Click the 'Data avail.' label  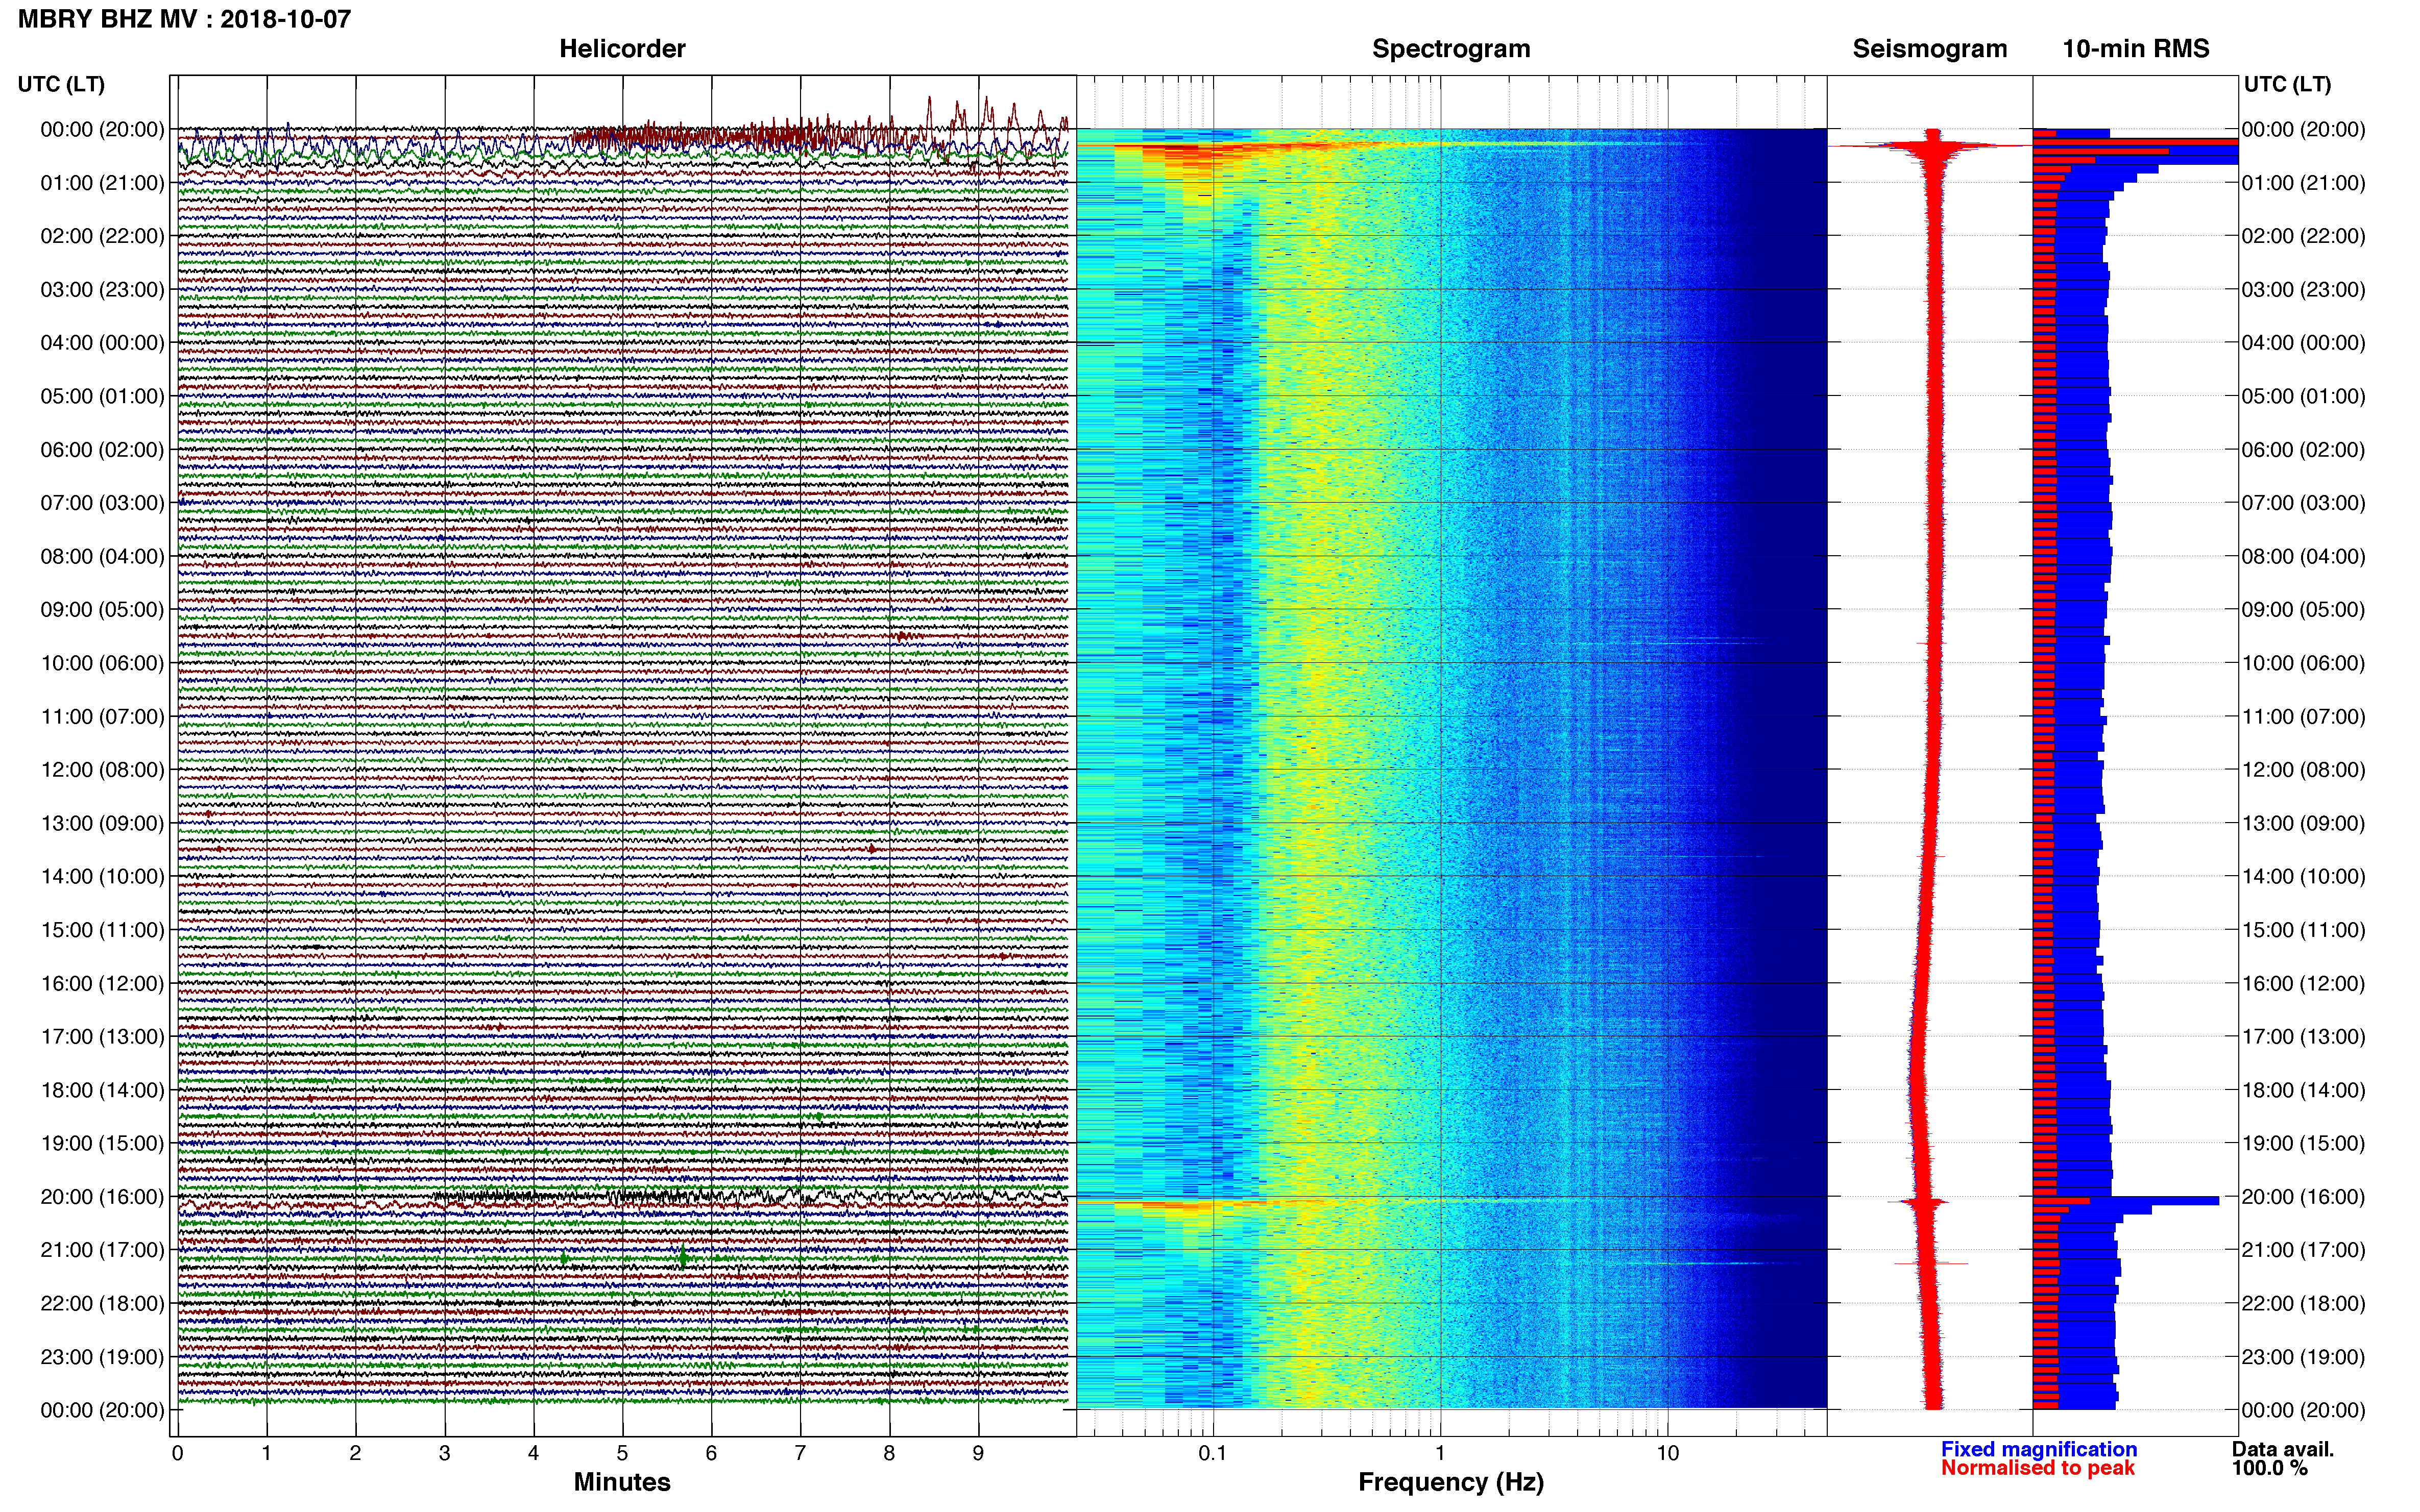(x=2283, y=1449)
